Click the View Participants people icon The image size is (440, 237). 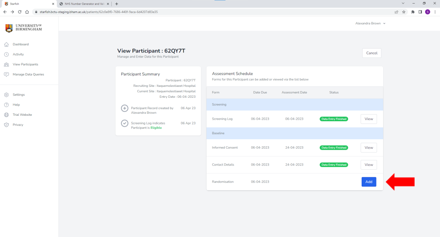tap(6, 65)
